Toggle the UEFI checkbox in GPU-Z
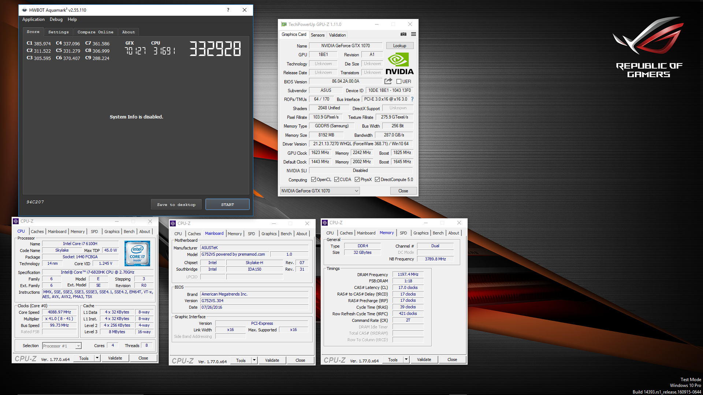Screen dimensions: 703x395 tap(399, 82)
